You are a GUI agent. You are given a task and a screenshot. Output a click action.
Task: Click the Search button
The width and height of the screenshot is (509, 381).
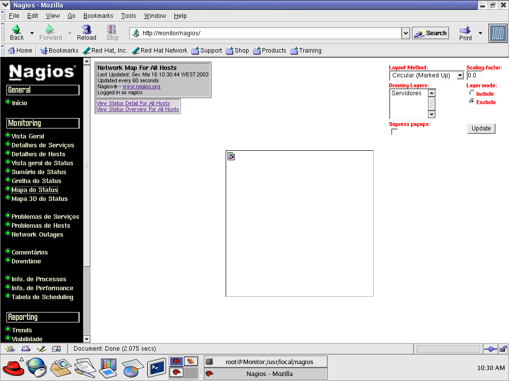[430, 33]
